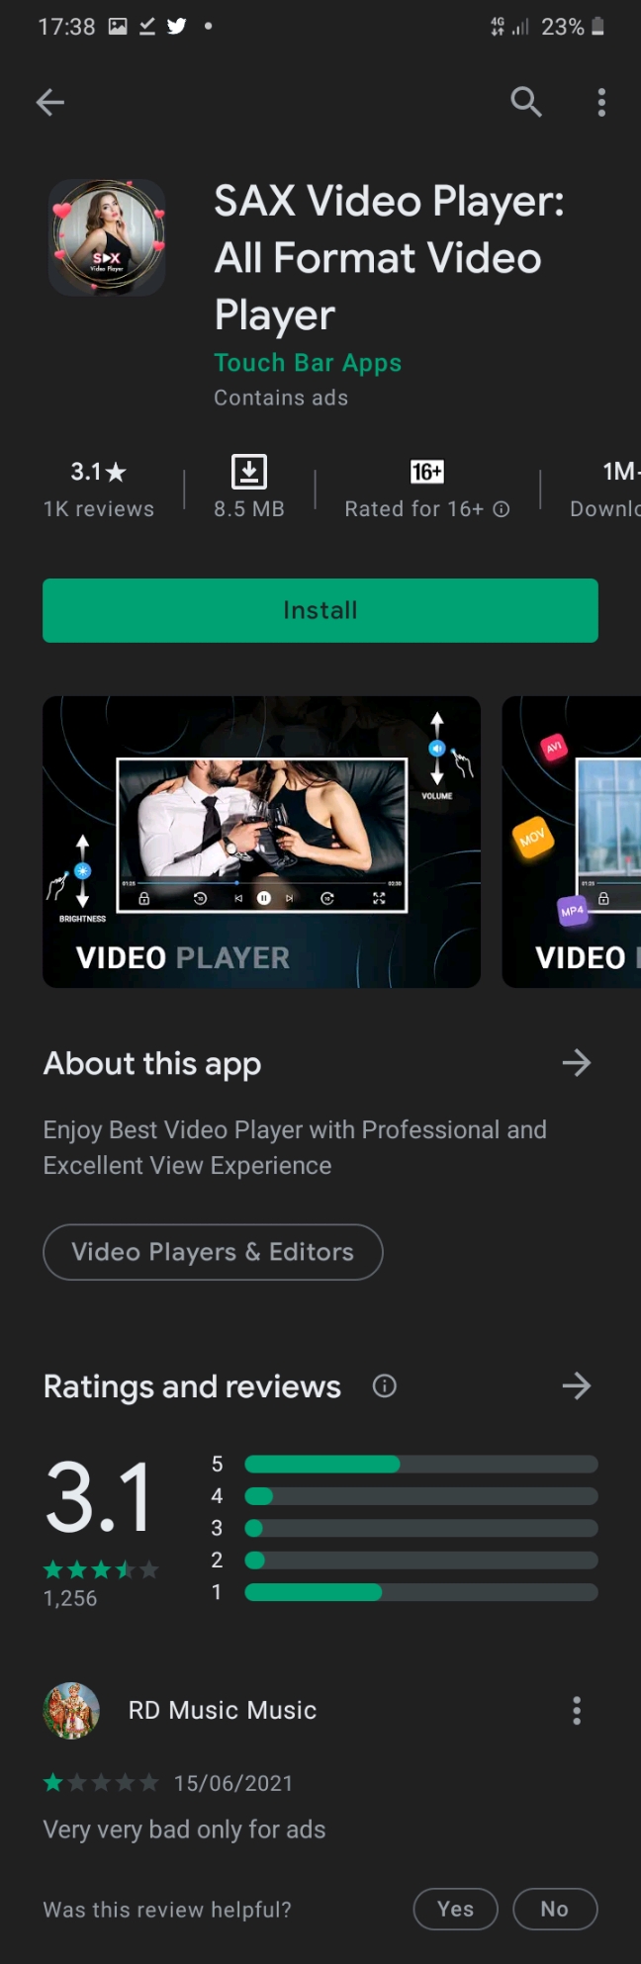
Task: Tap the 16+ content rating badge
Action: point(426,472)
